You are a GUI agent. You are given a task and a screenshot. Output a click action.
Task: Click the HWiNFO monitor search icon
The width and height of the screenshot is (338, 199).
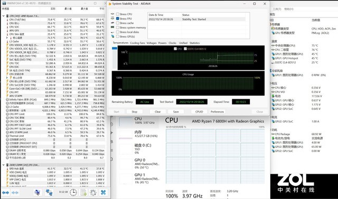click(x=37, y=192)
